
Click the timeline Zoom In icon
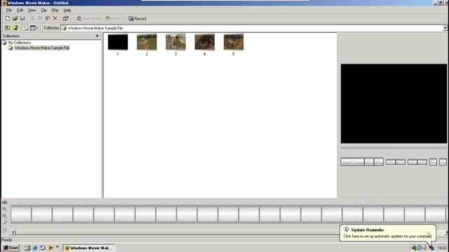[5, 209]
